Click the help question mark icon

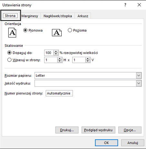click(125, 5)
